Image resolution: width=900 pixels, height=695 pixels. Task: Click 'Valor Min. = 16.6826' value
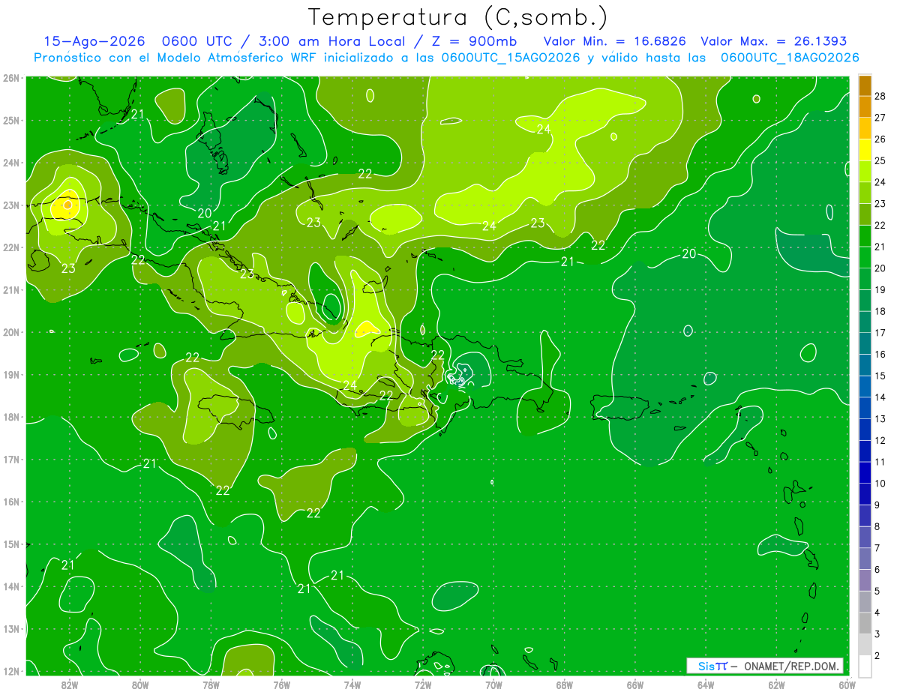pos(613,42)
